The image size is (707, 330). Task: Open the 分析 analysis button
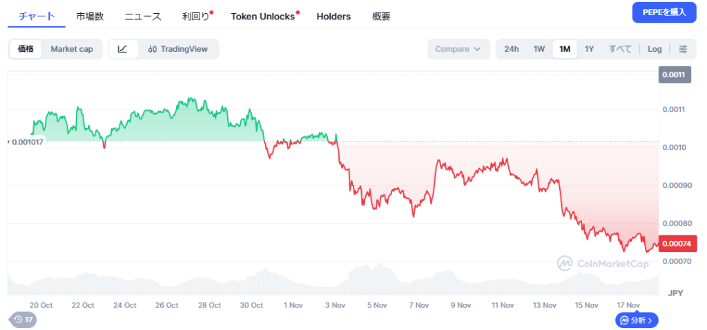(x=637, y=320)
